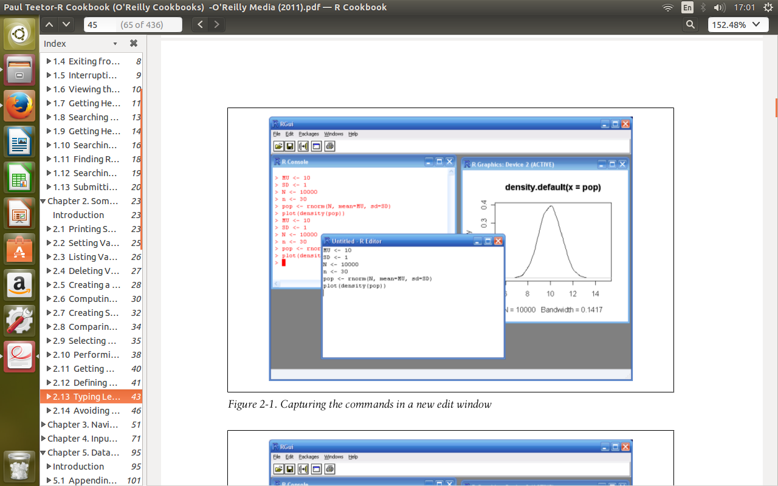Select the 2.10 Performing outline row

[91, 355]
